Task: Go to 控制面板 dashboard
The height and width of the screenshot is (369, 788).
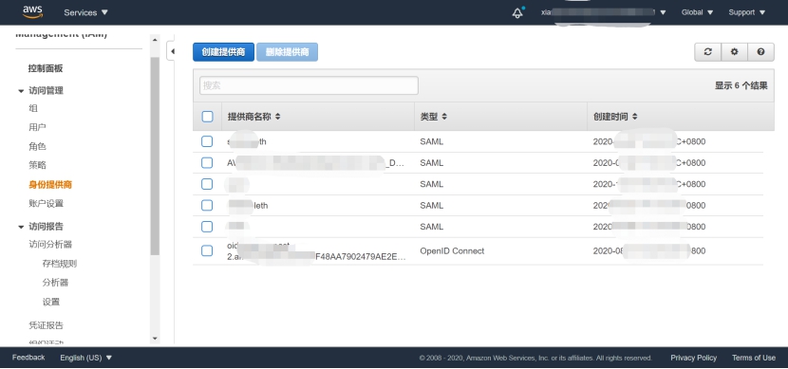Action: tap(46, 68)
